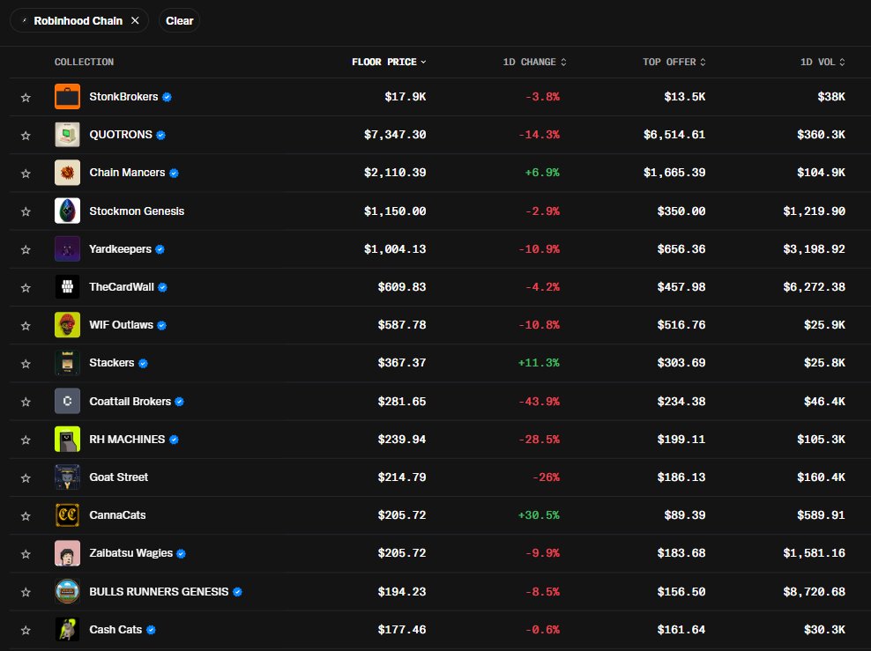
Task: Open Chain Mancers collection name
Action: (x=127, y=173)
